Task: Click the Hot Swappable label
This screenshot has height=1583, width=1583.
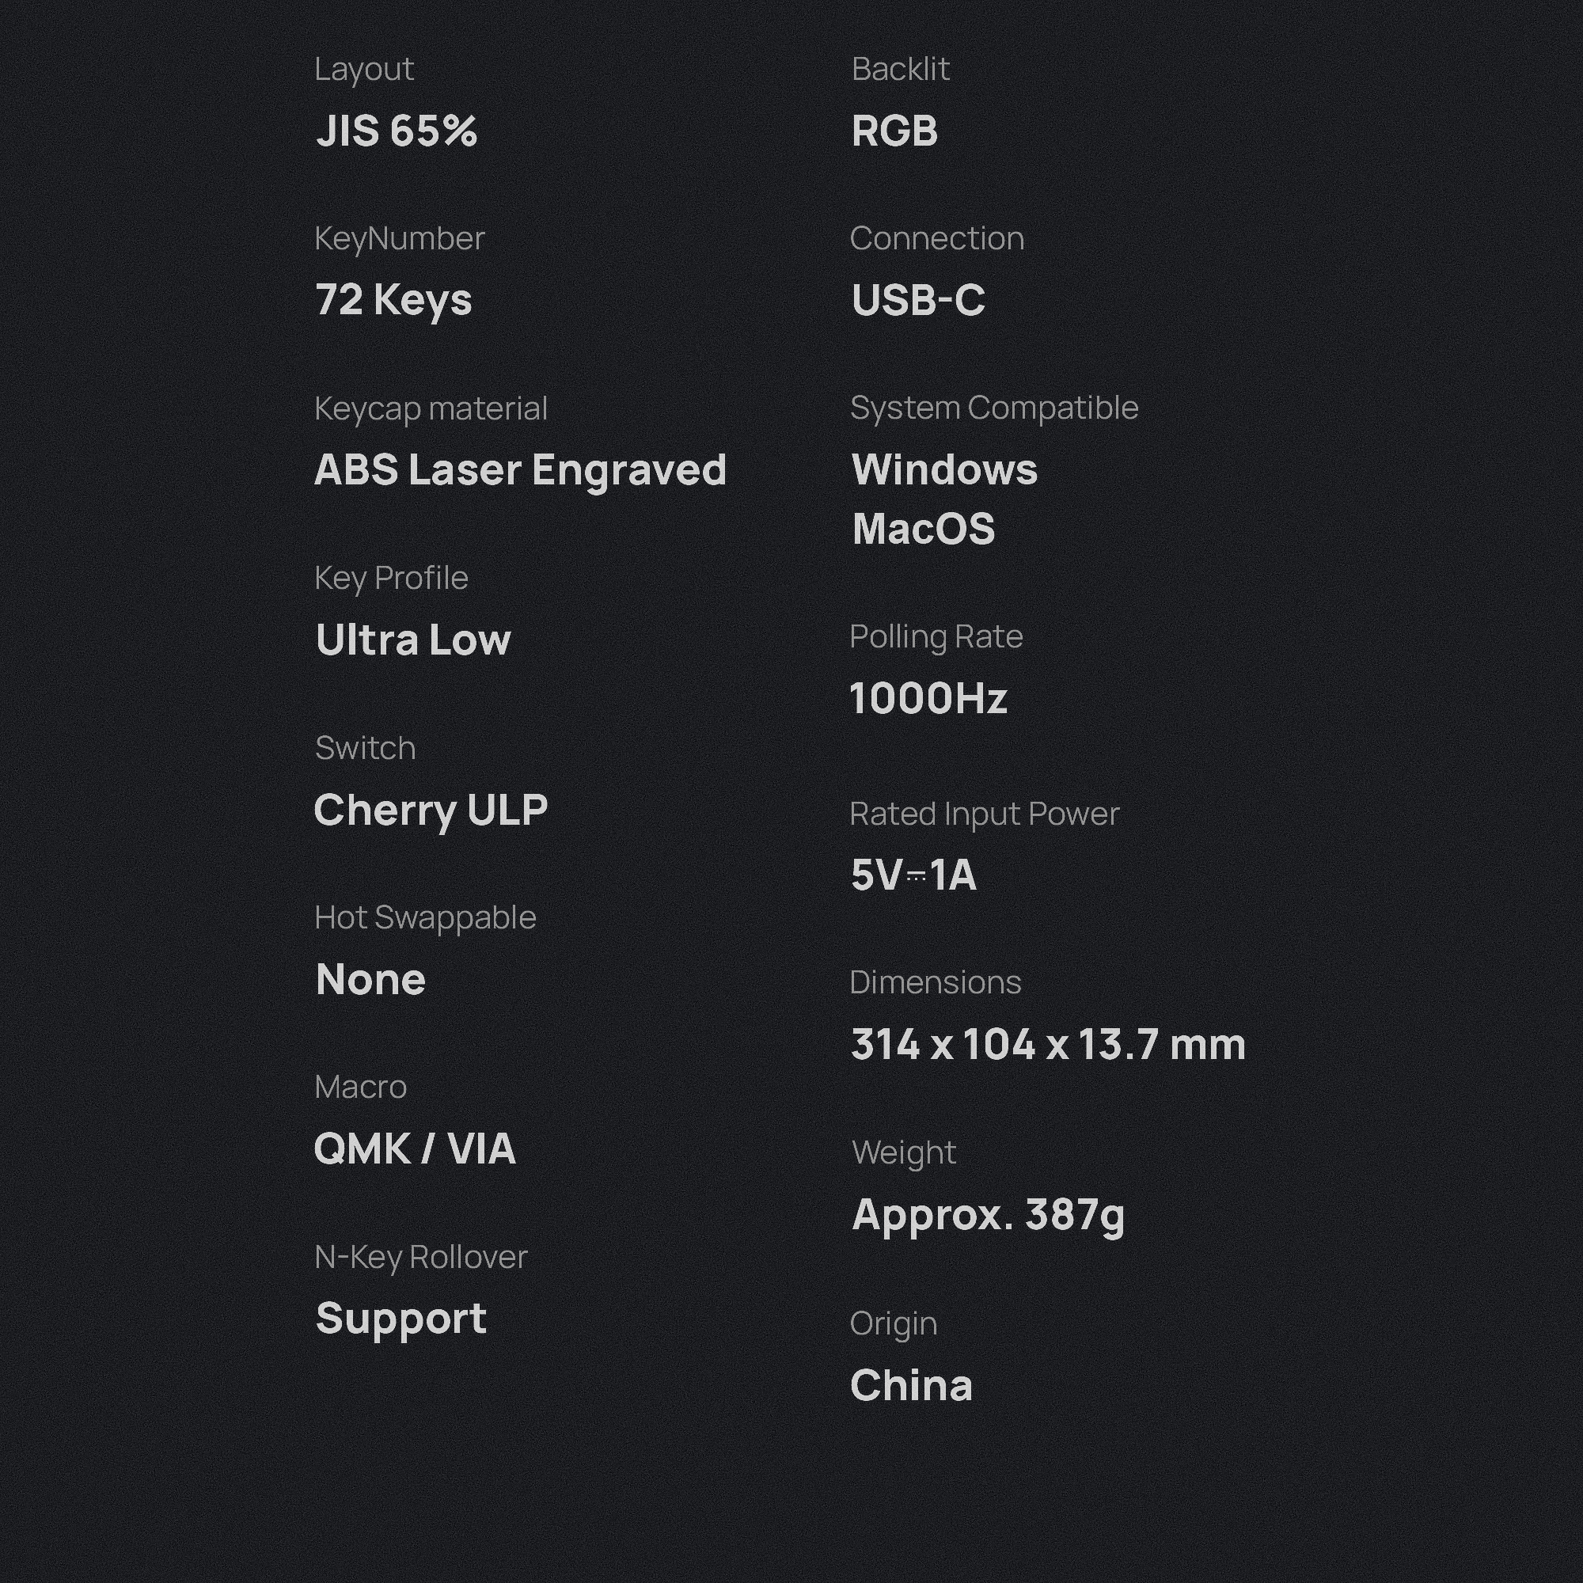Action: (425, 917)
